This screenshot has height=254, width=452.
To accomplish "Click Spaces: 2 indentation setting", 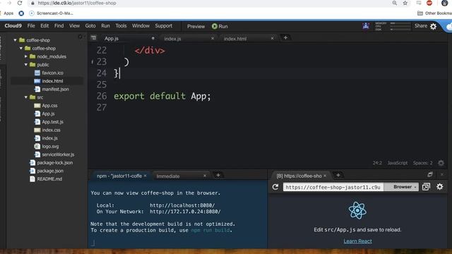I will coord(422,163).
